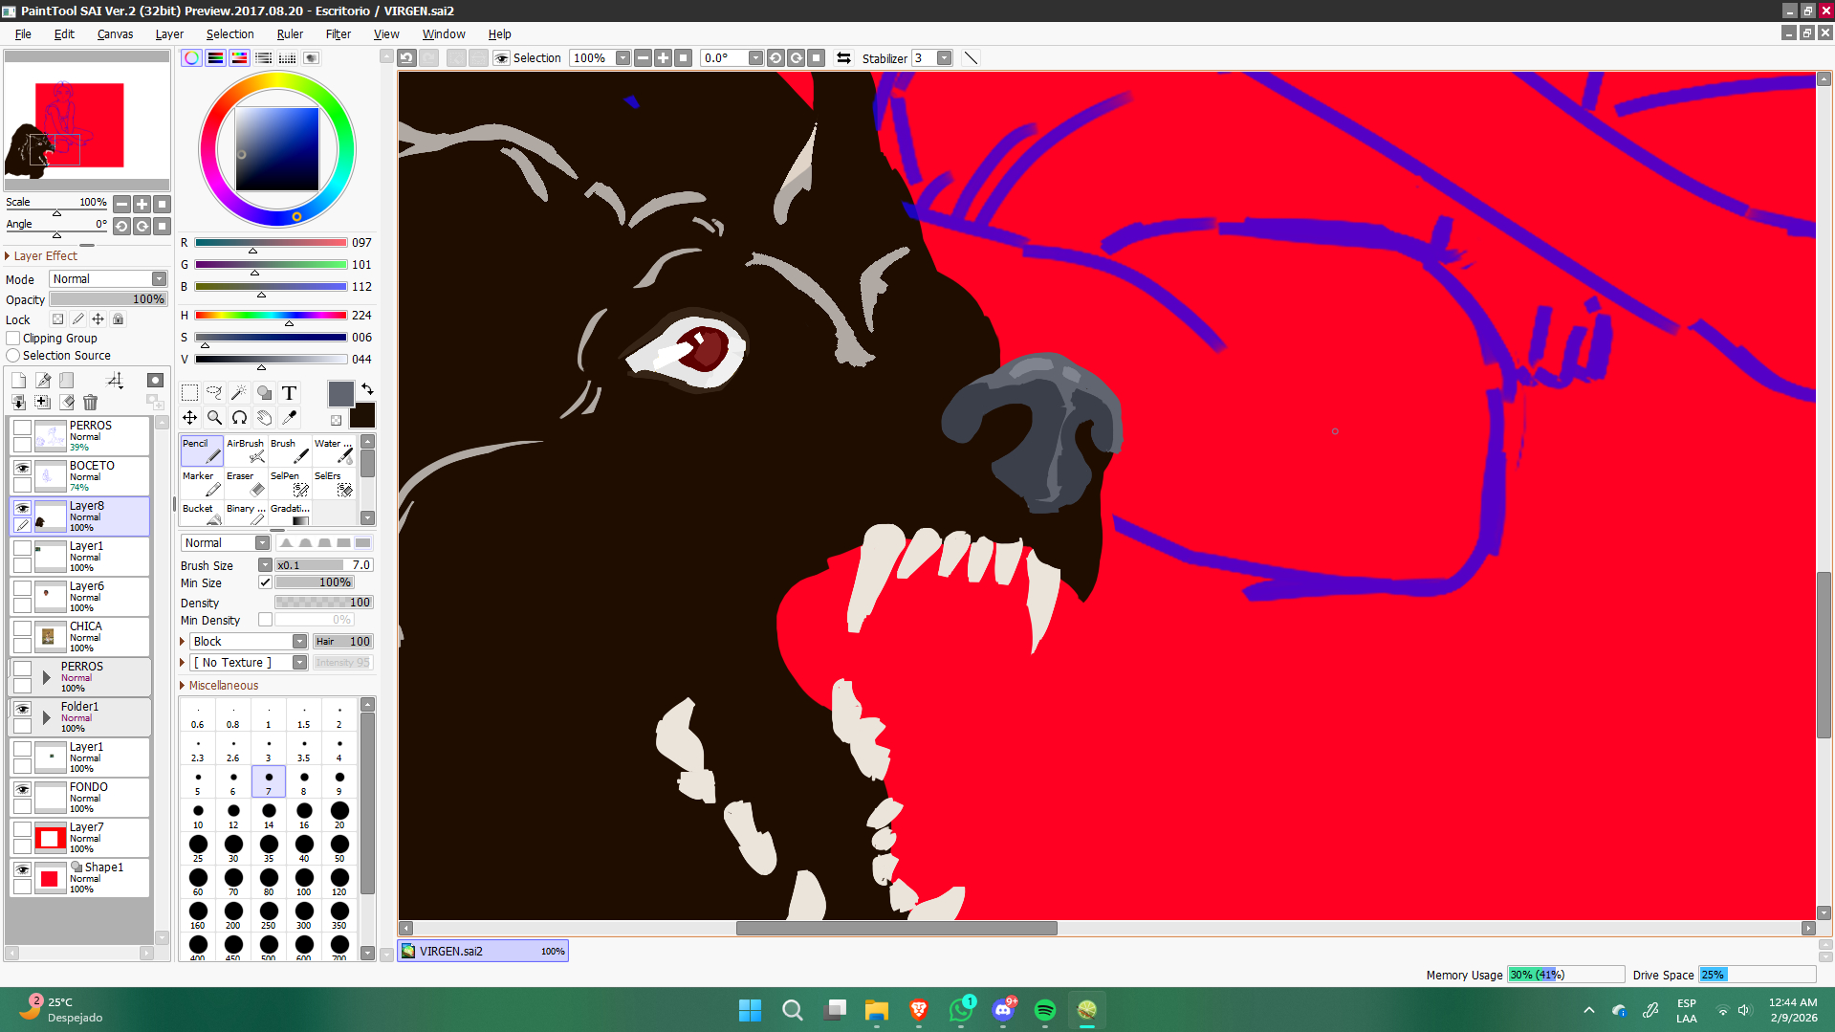Pick the Magic Wand selection tool

(239, 392)
